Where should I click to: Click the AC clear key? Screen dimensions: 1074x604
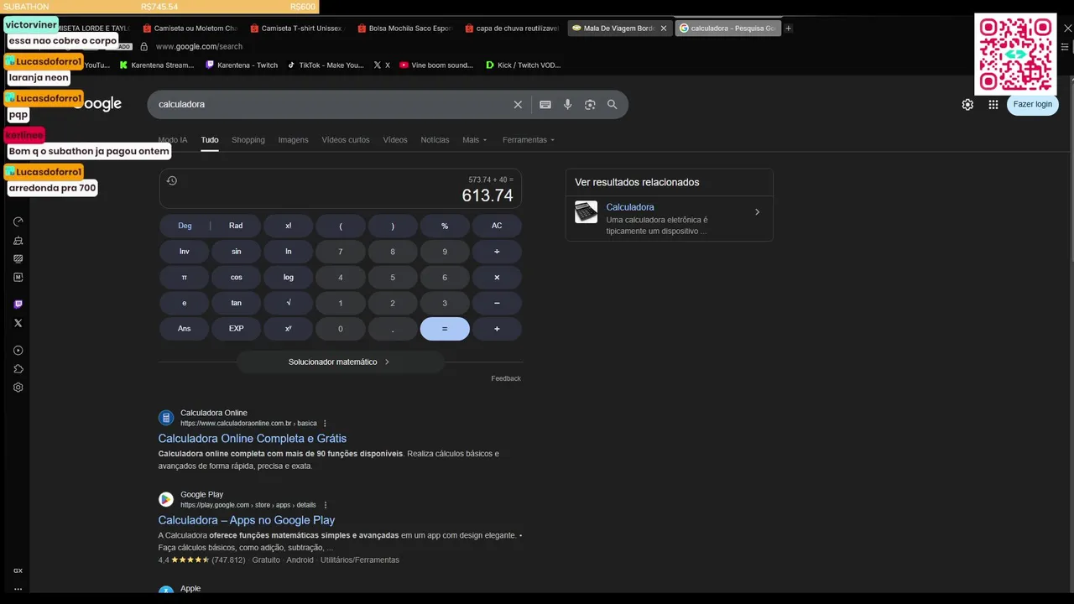pos(497,226)
